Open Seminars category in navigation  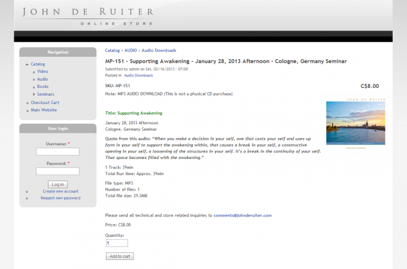point(45,94)
